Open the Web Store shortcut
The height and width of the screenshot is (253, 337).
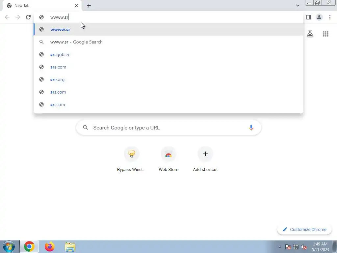tap(168, 159)
